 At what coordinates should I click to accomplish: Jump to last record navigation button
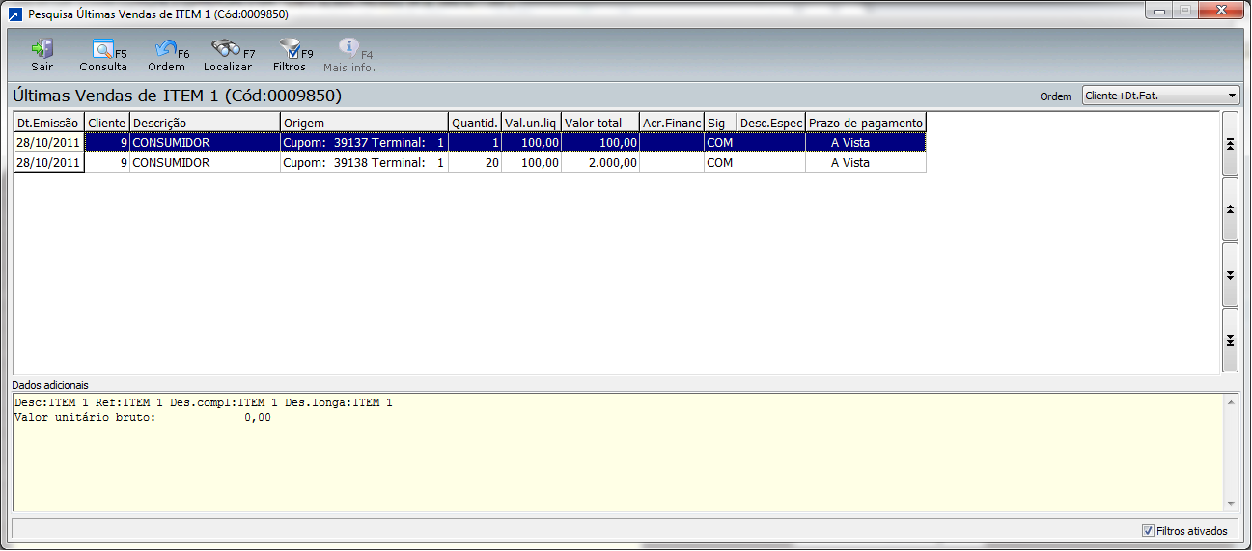pyautogui.click(x=1230, y=340)
